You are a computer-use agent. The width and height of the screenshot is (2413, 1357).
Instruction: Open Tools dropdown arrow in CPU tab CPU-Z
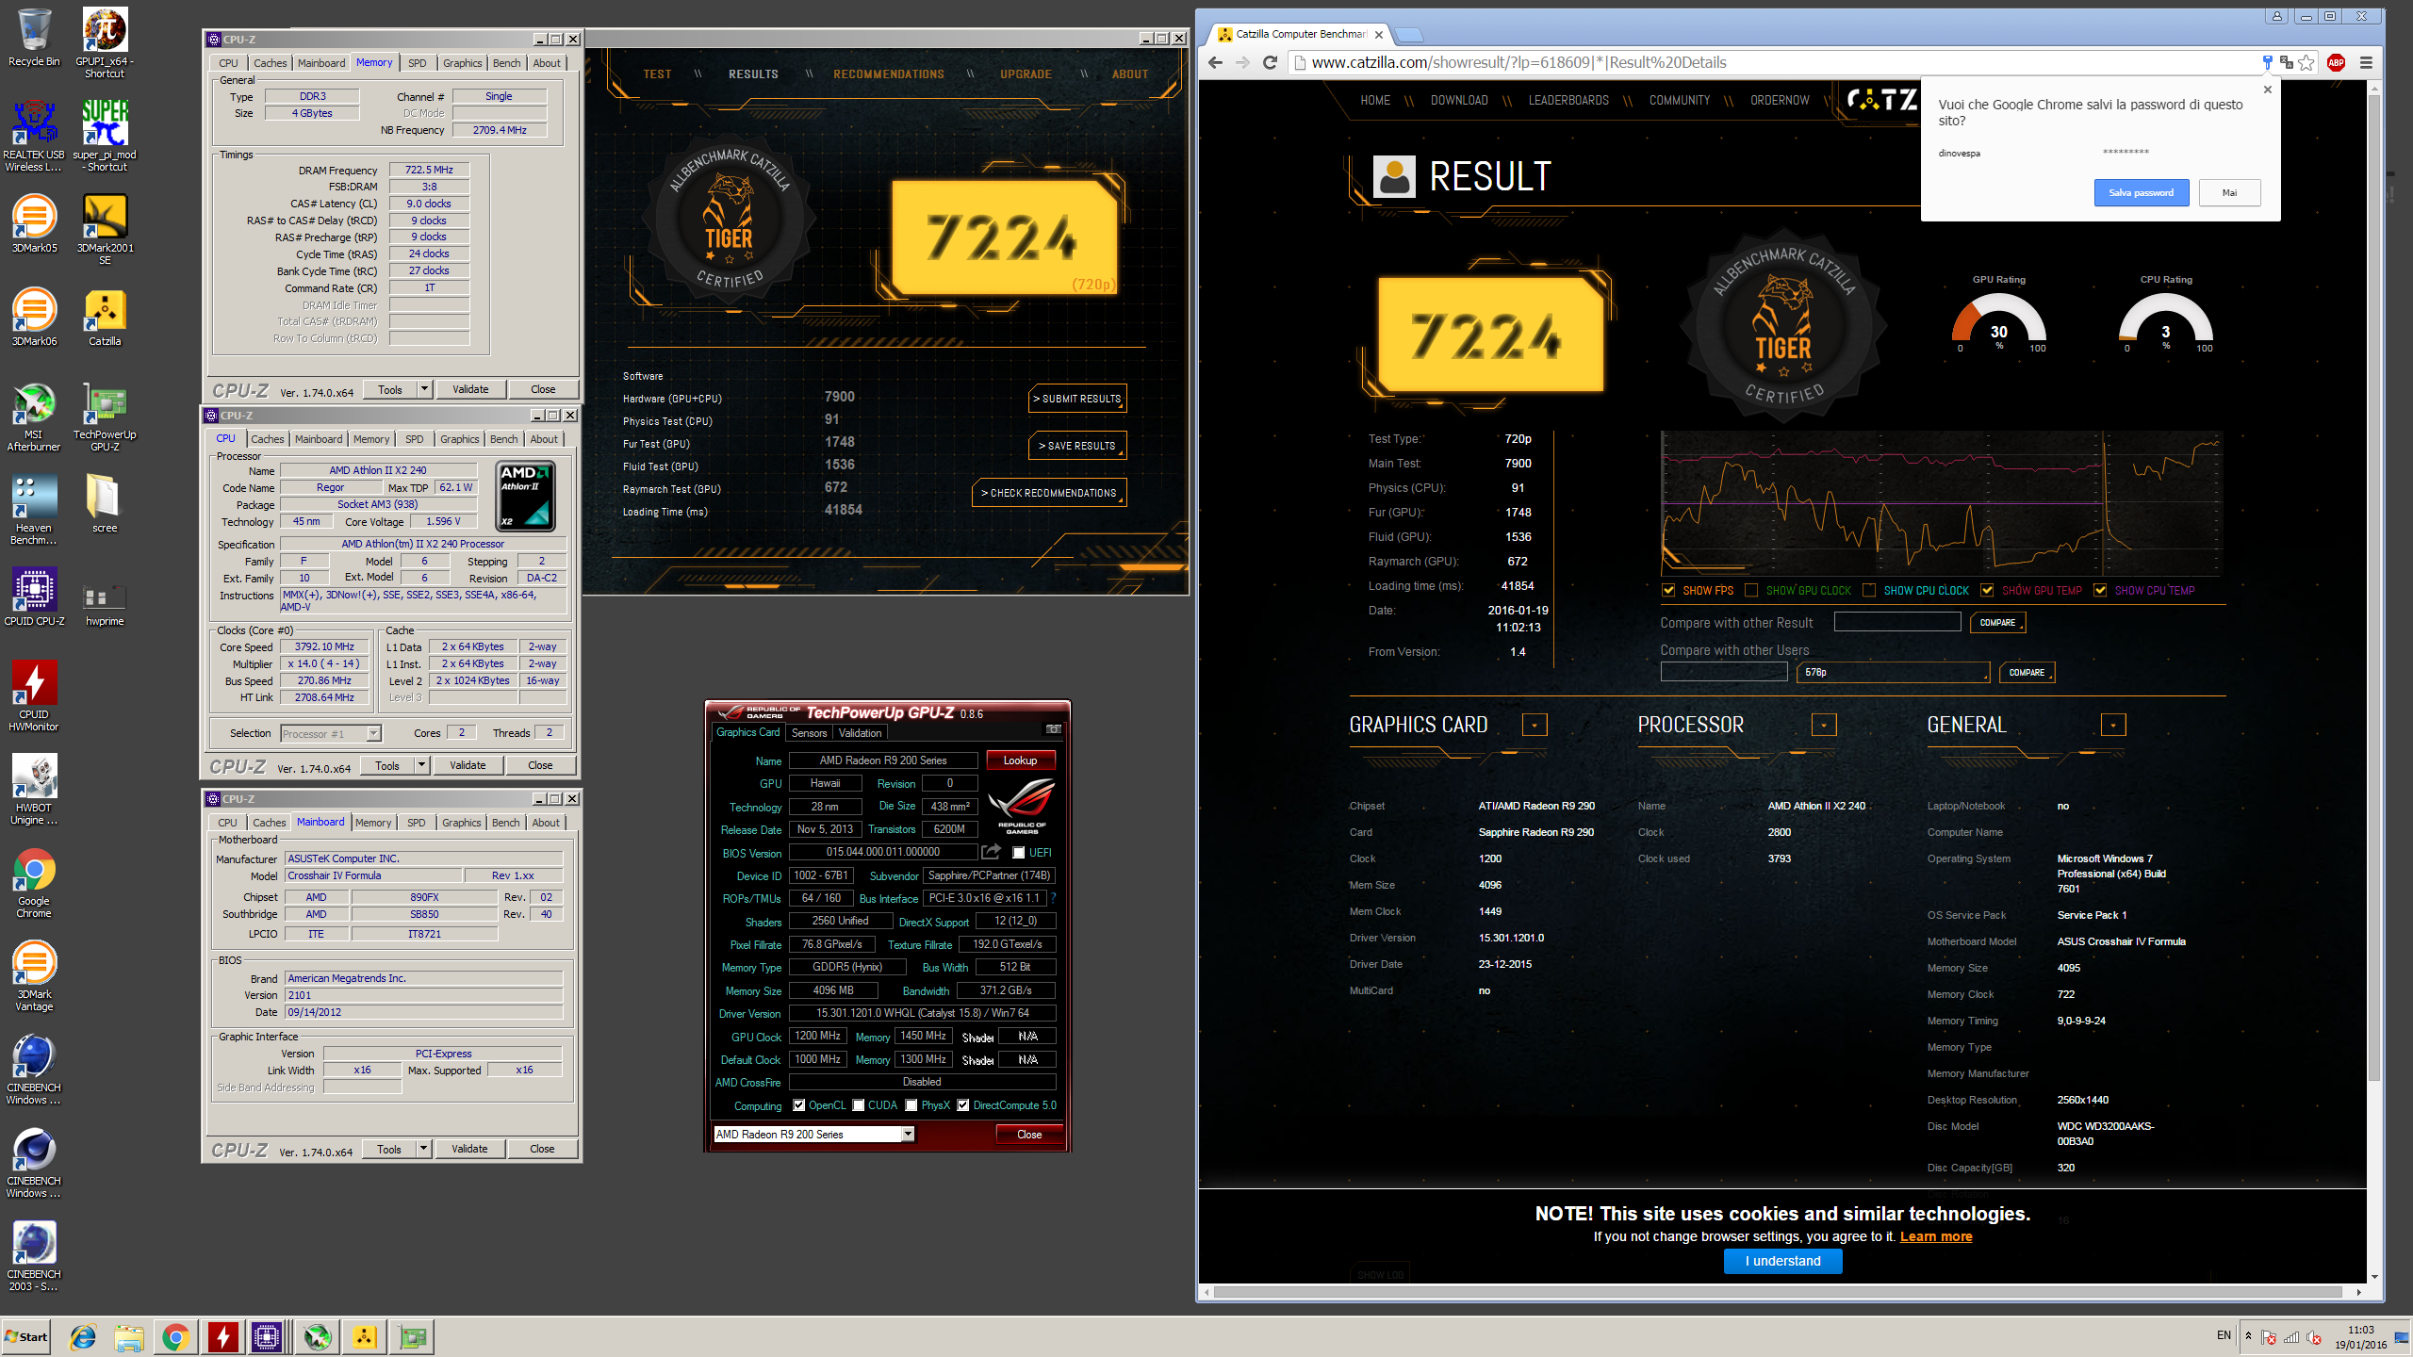(x=421, y=765)
